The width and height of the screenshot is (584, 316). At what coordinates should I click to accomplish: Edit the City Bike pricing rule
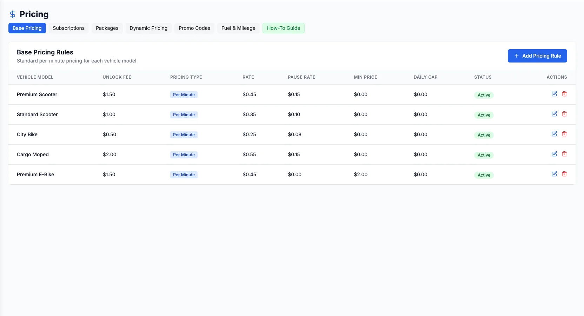[x=555, y=134]
